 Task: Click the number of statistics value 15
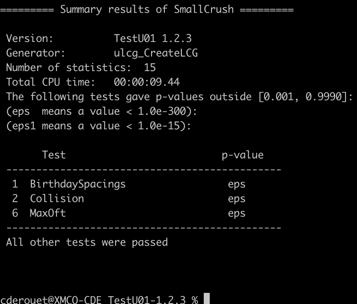pos(150,68)
